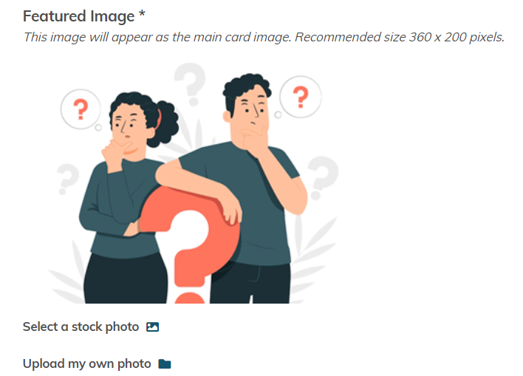Viewport: 523px width, 376px height.
Task: Click the man's thought bubble question mark
Action: point(301,97)
